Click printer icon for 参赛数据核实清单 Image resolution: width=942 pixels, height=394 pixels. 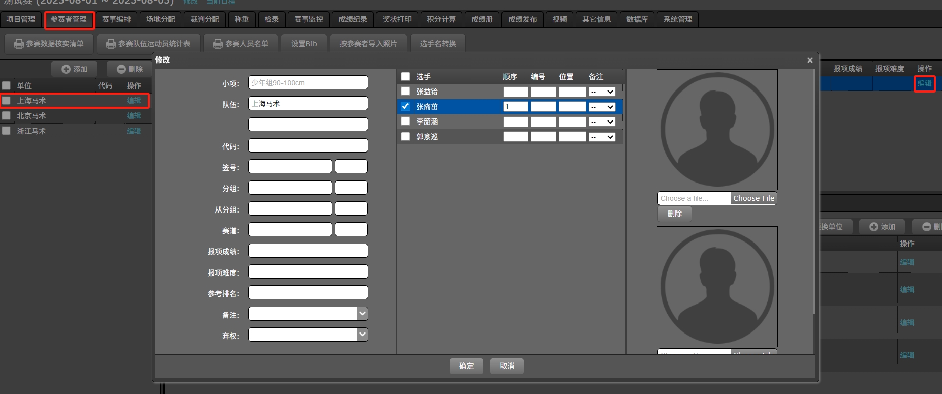(x=19, y=44)
